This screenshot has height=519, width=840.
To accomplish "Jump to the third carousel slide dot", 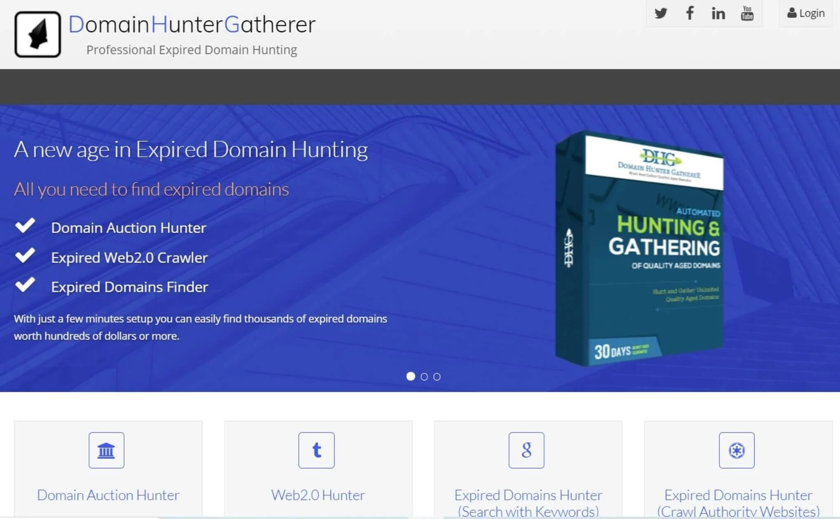I will coord(437,376).
